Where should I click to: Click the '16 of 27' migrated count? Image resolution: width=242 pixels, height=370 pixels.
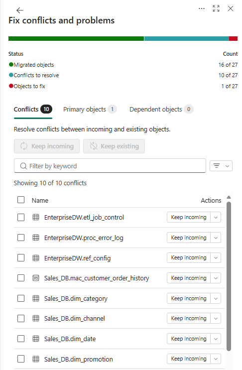pos(228,65)
